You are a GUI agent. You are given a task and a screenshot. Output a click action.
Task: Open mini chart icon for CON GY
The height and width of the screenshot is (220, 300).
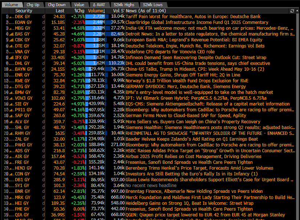click(x=12, y=174)
